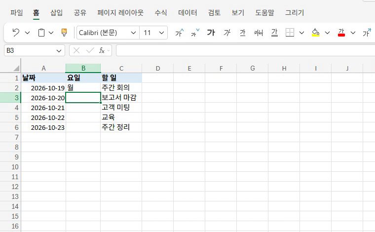Click the 날짜 header cell
This screenshot has width=375, height=232.
coord(43,78)
